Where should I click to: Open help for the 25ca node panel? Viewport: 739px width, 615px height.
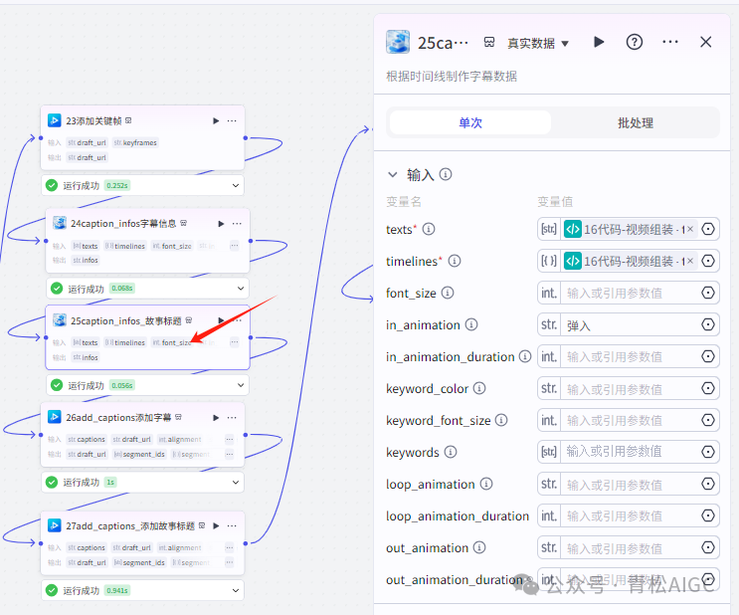point(635,42)
